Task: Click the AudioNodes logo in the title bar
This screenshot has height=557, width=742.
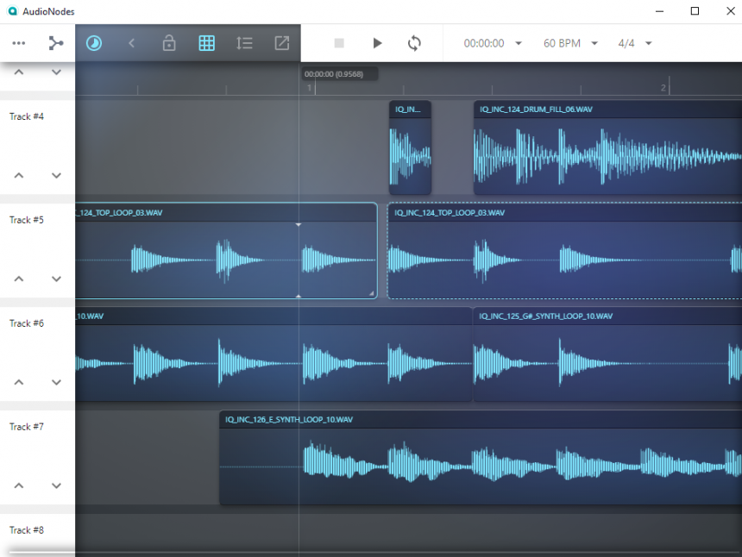Action: point(11,11)
